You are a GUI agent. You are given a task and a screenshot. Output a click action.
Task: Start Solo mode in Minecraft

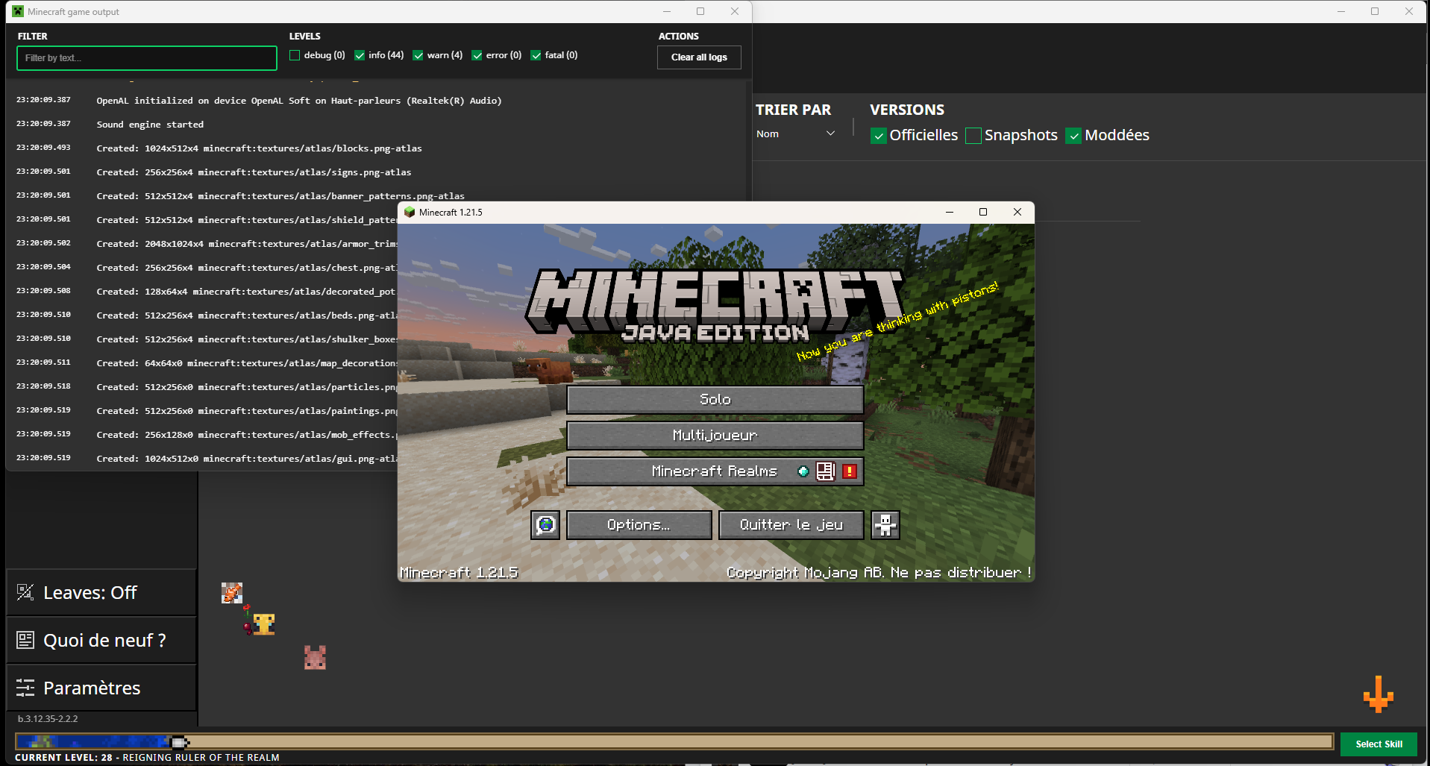715,400
